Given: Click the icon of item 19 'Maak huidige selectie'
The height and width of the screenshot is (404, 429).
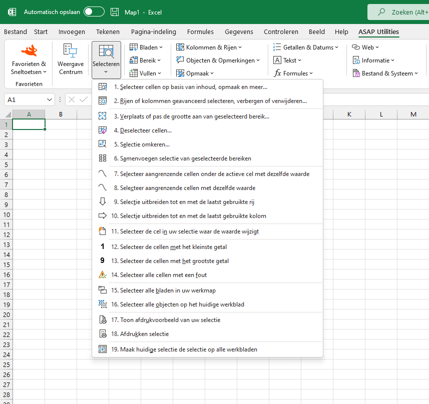Looking at the screenshot, I should point(103,349).
